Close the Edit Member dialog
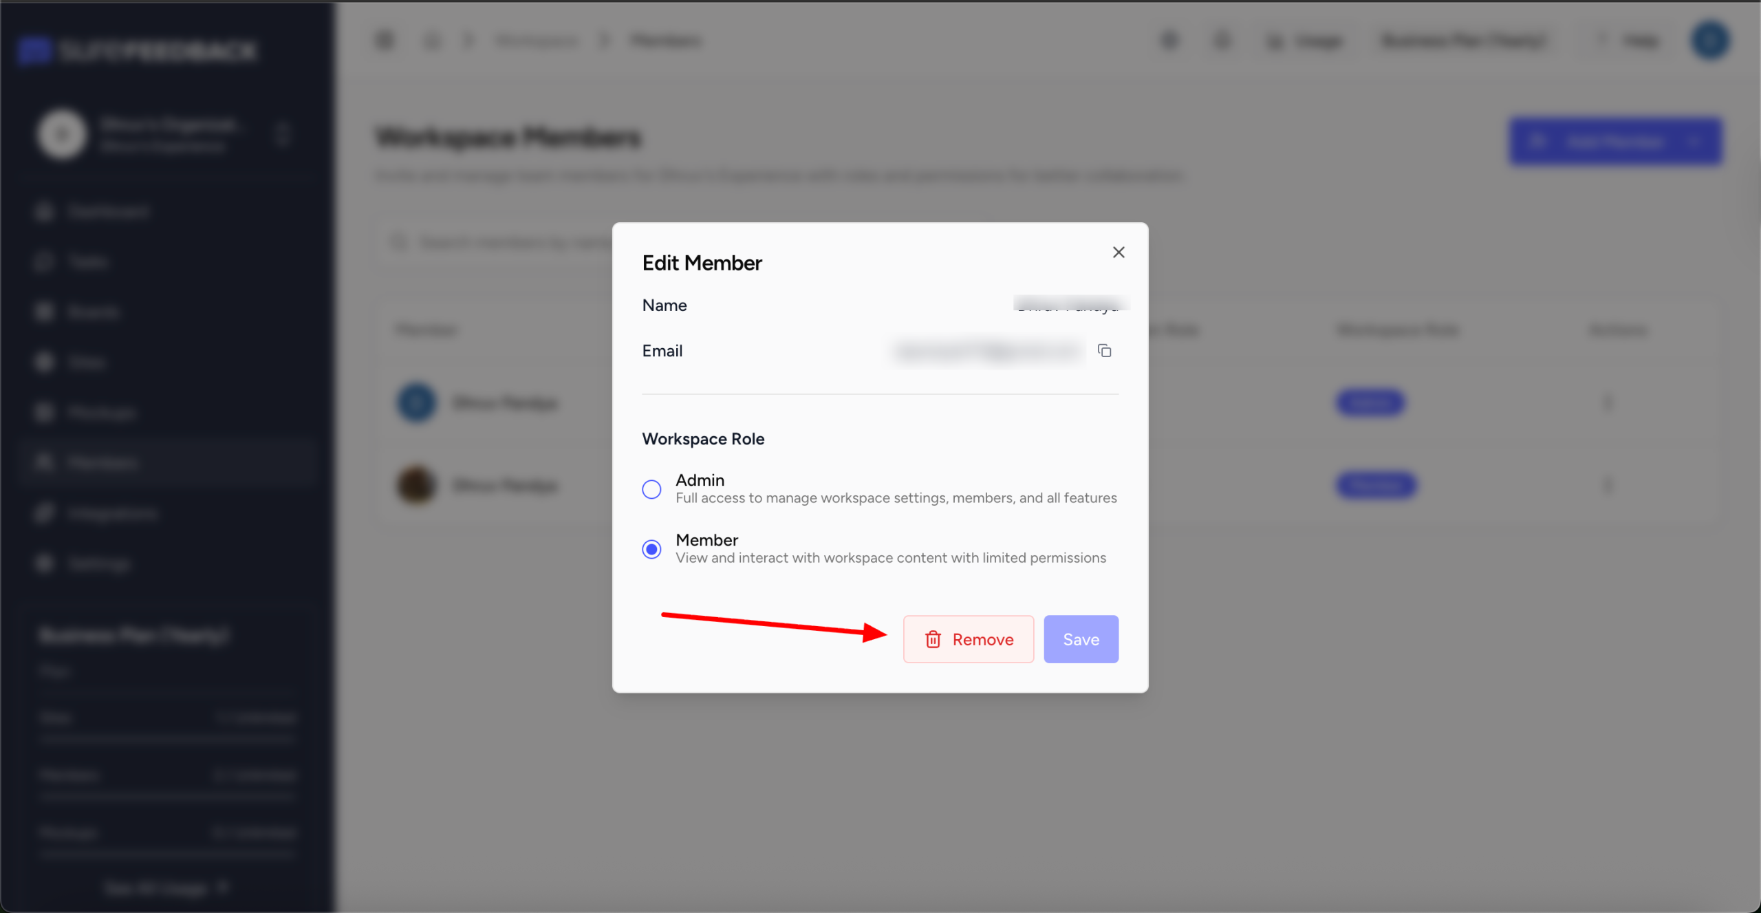The height and width of the screenshot is (913, 1761). (1119, 253)
